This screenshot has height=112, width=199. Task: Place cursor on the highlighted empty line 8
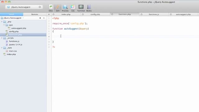point(125,37)
